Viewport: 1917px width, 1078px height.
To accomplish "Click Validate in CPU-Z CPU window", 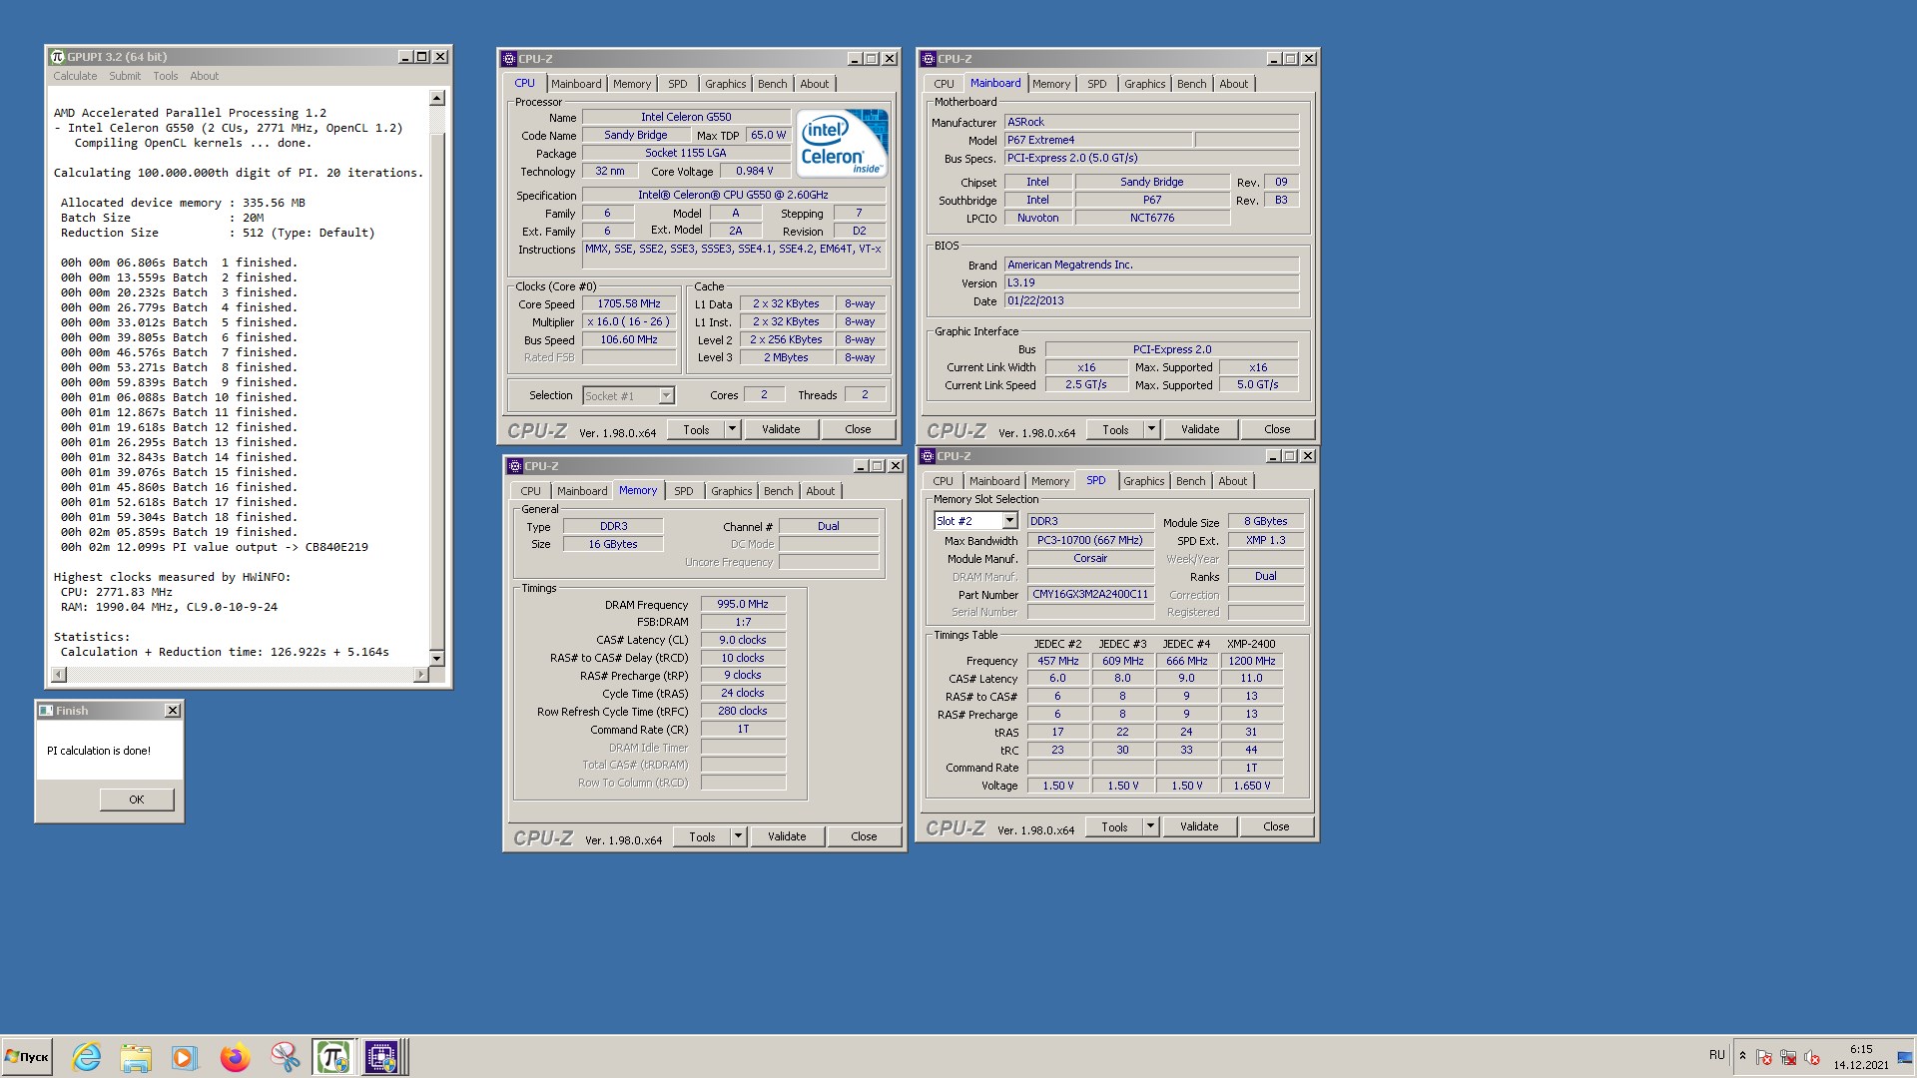I will [781, 429].
